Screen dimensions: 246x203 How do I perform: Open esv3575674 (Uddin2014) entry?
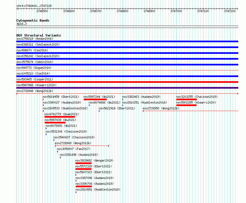[x=35, y=62]
